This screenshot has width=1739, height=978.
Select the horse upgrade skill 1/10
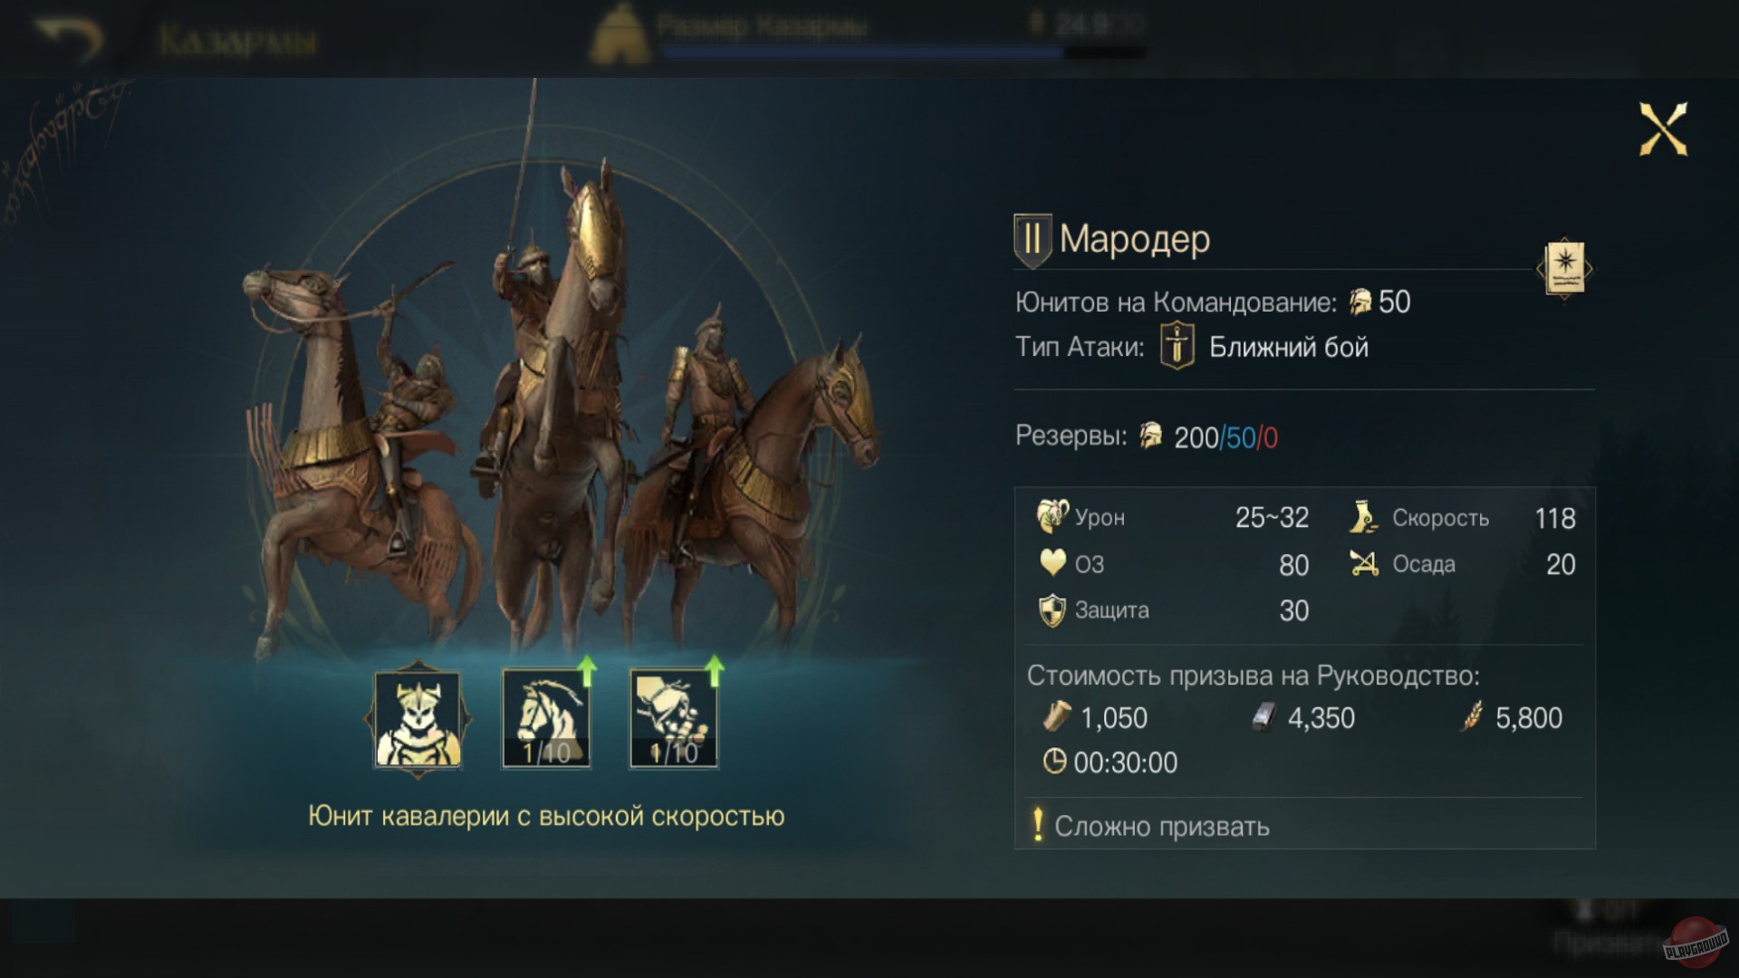(546, 719)
